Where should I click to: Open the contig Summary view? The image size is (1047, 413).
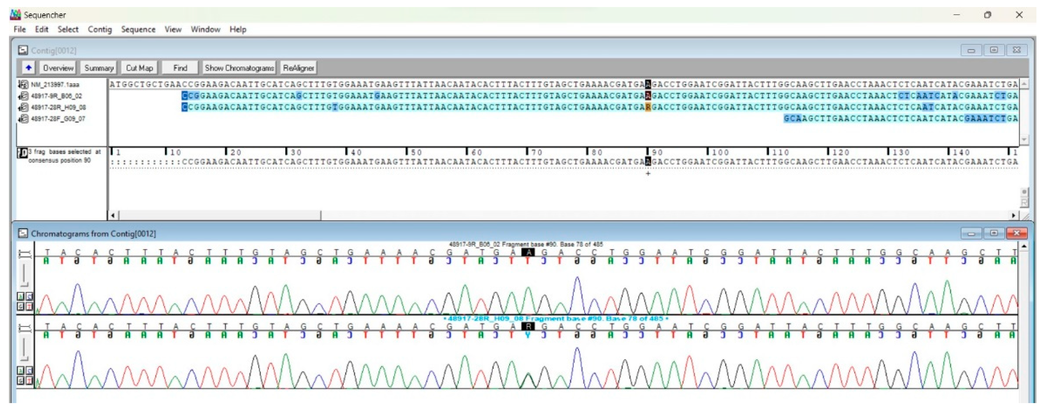click(x=98, y=68)
